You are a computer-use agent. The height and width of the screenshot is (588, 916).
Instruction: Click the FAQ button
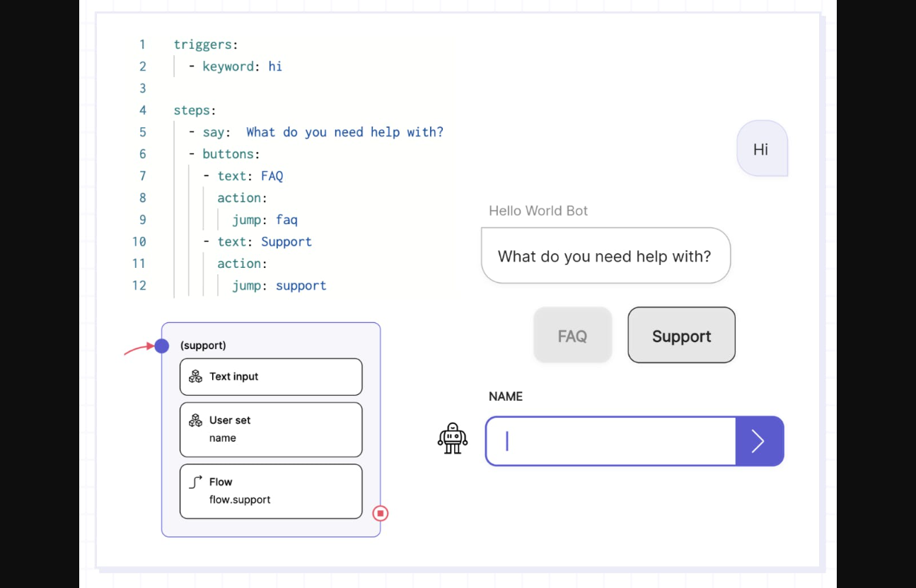click(x=572, y=336)
